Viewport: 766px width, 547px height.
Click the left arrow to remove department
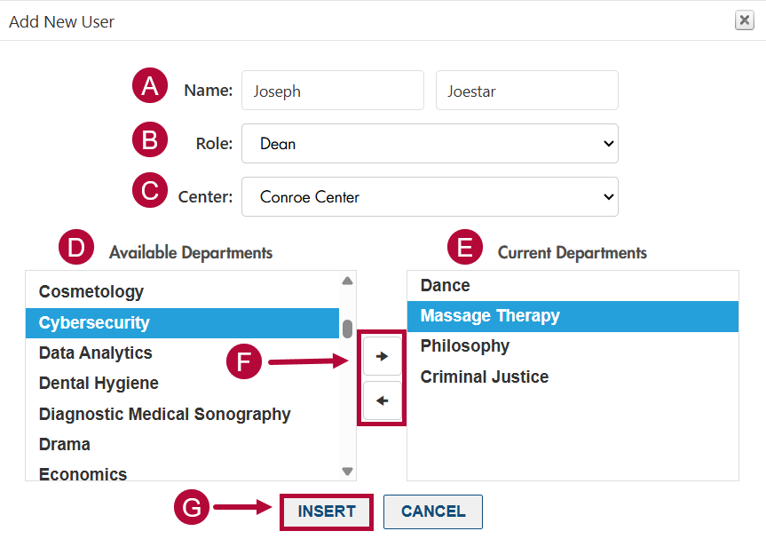(383, 401)
